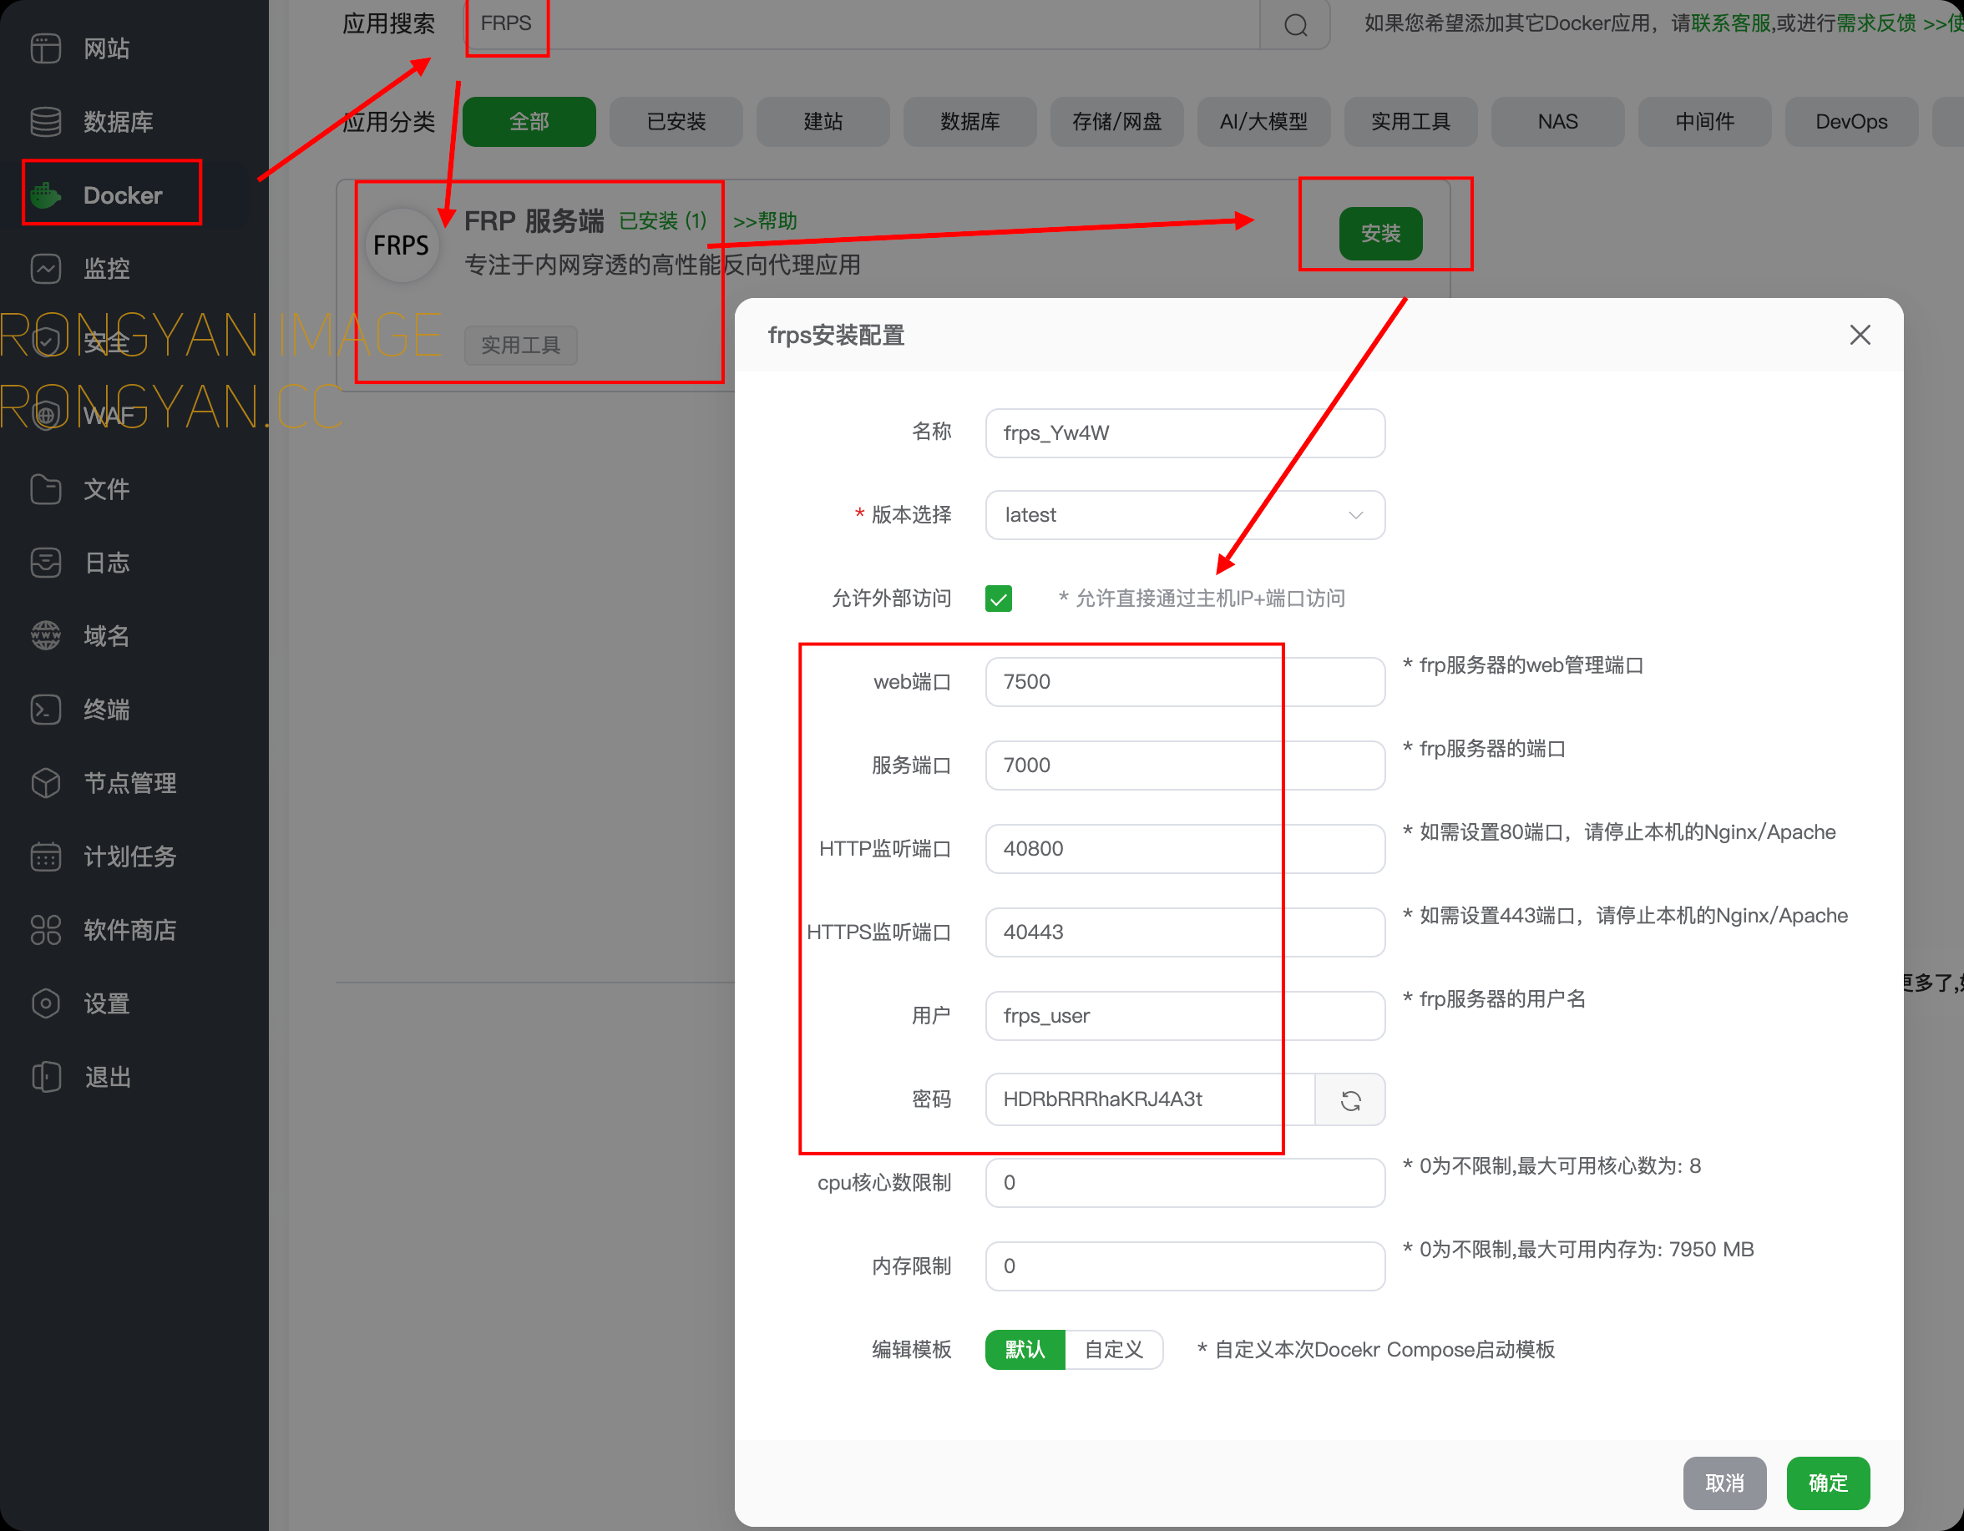1964x1531 pixels.
Task: Open the 联系客服 link
Action: click(x=1731, y=23)
